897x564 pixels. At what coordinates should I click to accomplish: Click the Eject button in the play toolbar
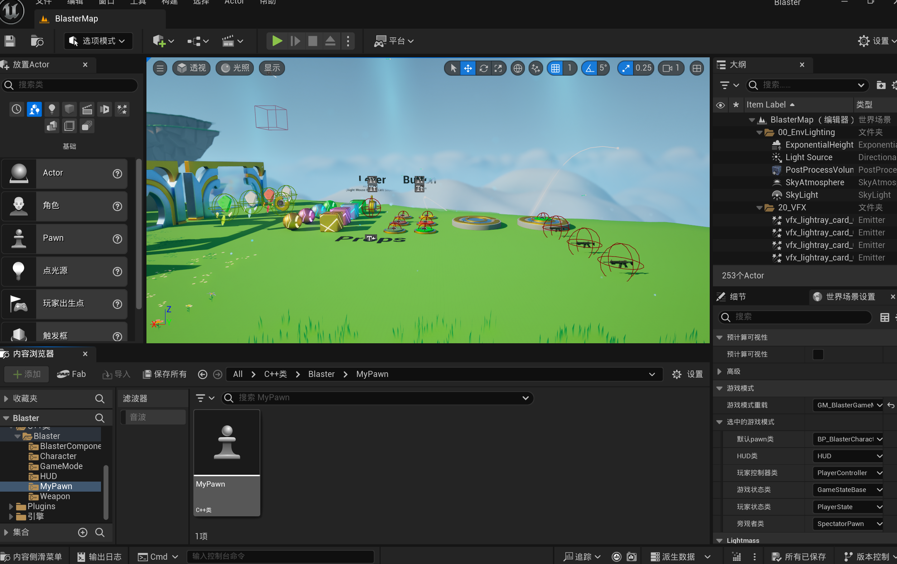pos(330,41)
